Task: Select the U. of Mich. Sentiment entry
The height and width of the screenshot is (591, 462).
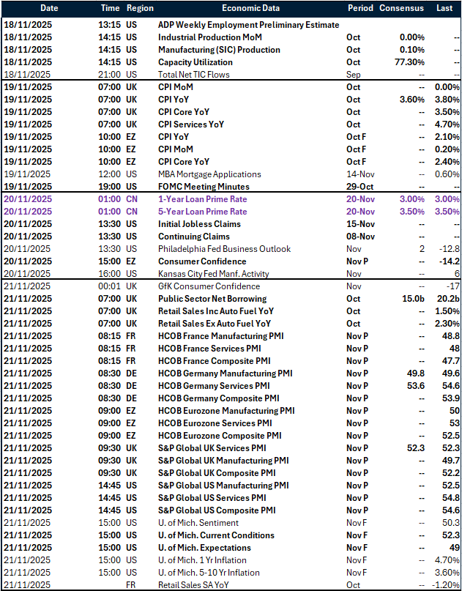Action: click(x=198, y=523)
